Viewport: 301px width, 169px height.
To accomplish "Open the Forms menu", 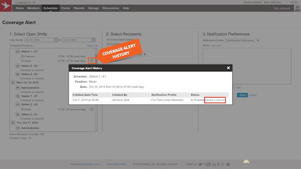I will 66,8.
